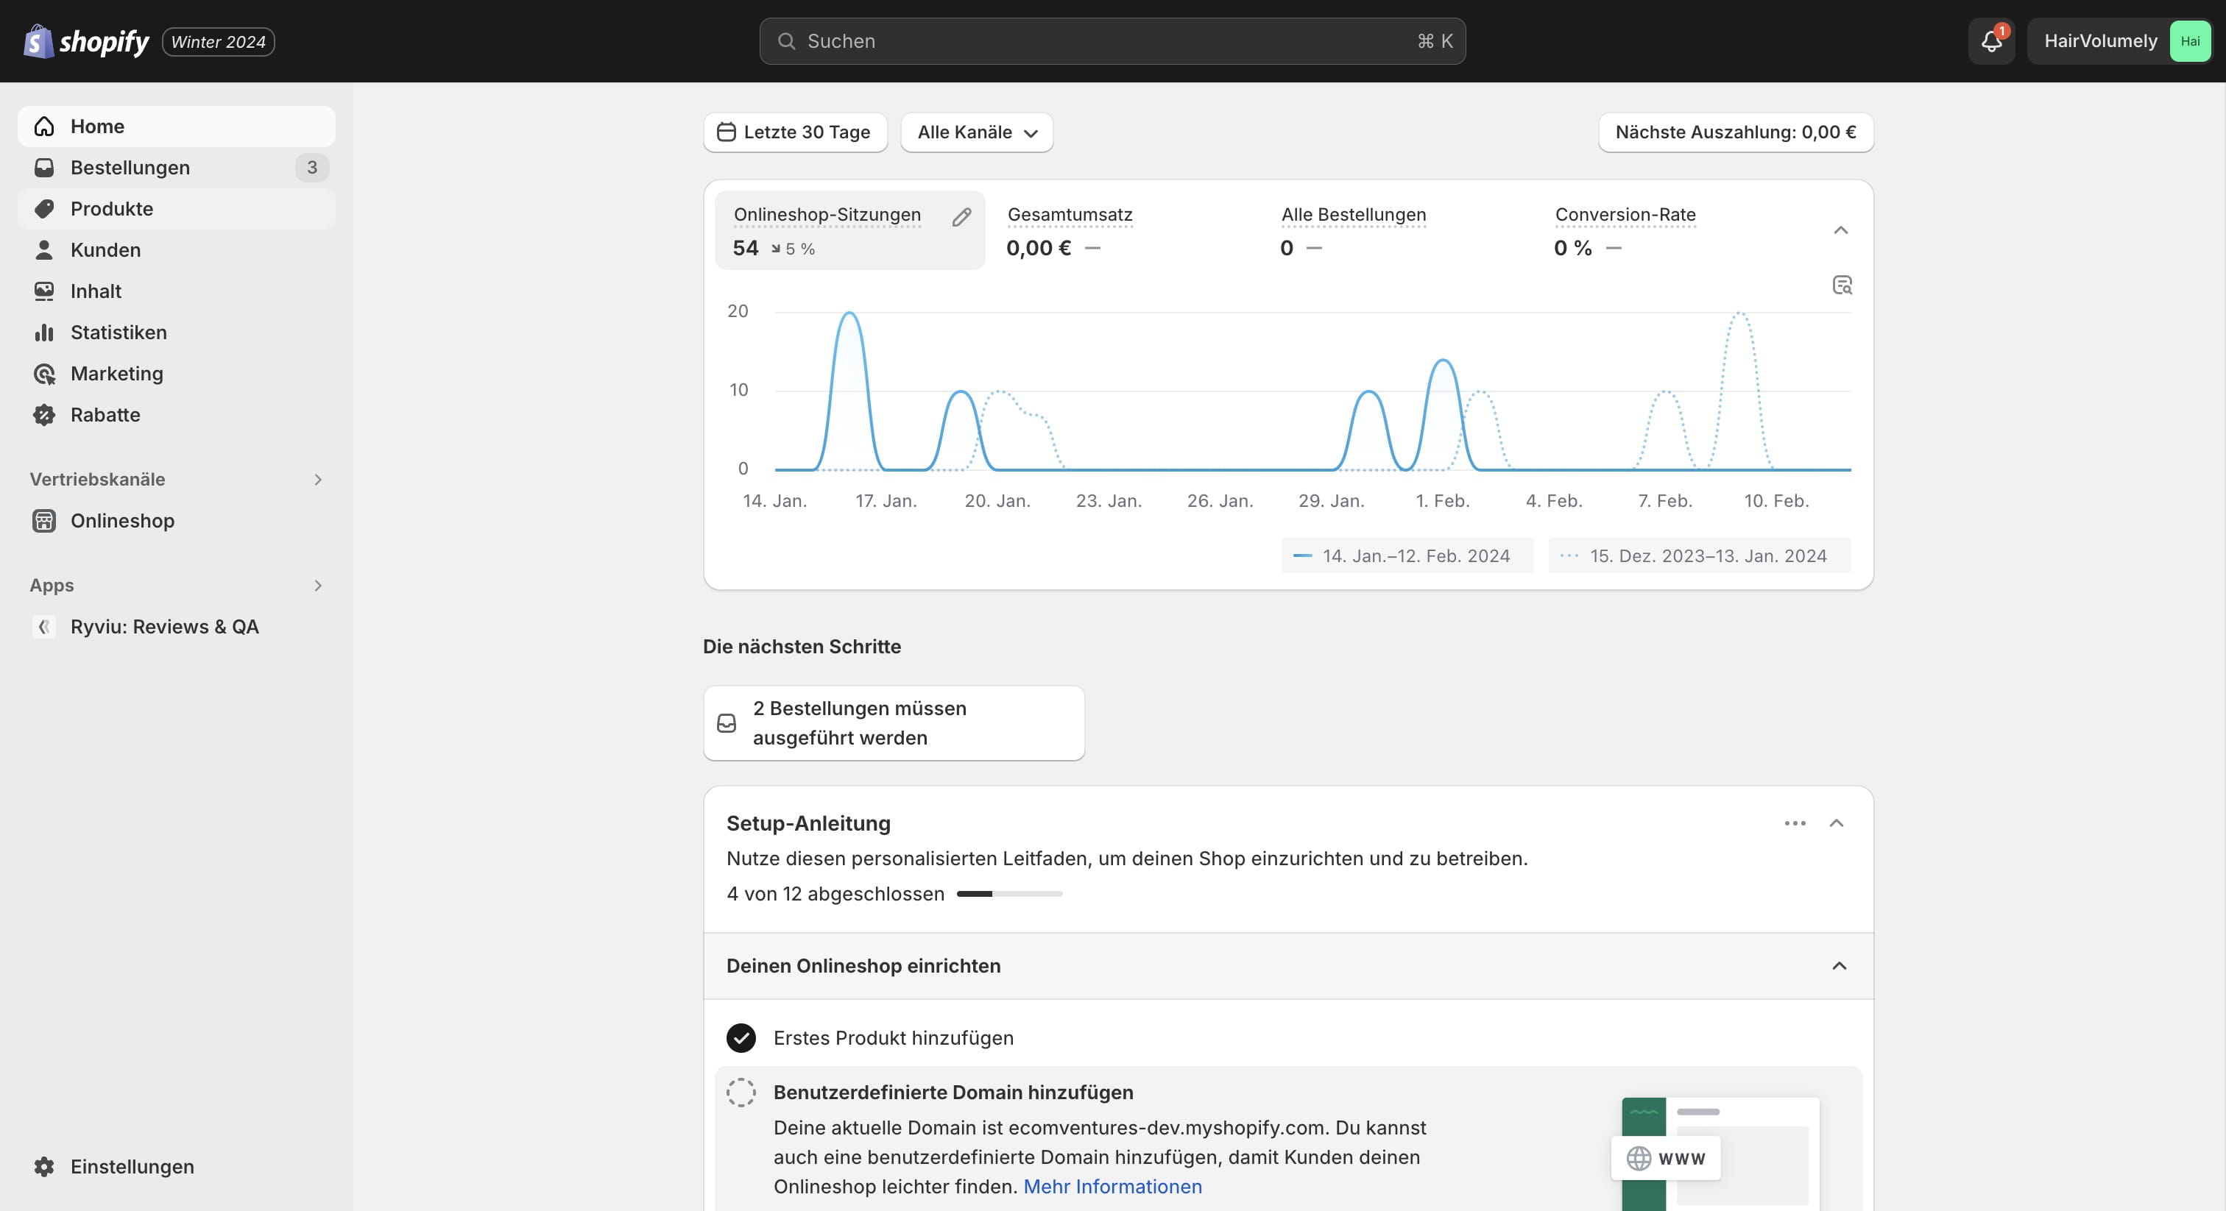Open the Ryviu: Reviews & QA app
Image resolution: width=2226 pixels, height=1211 pixels.
(164, 626)
